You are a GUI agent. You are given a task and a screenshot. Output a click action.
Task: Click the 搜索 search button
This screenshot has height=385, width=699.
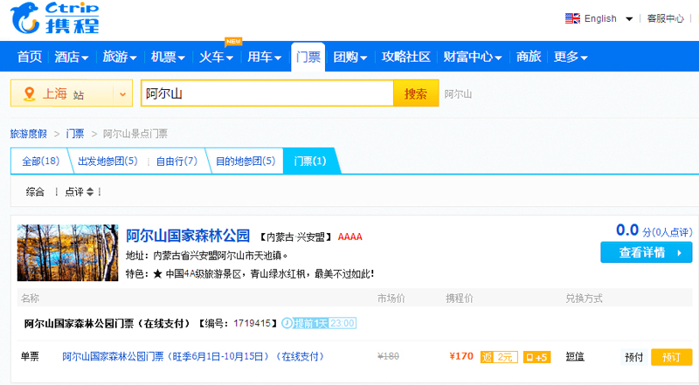point(416,93)
